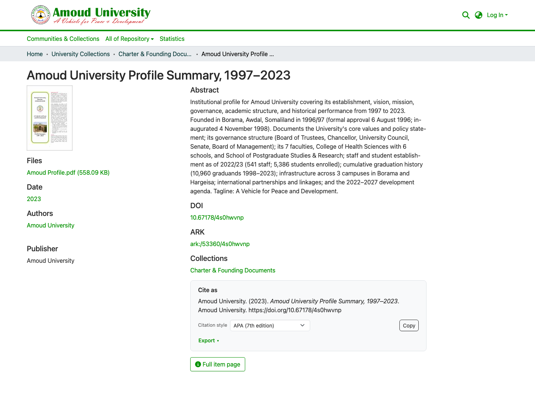535x394 pixels.
Task: Click the 2023 date link
Action: click(34, 199)
